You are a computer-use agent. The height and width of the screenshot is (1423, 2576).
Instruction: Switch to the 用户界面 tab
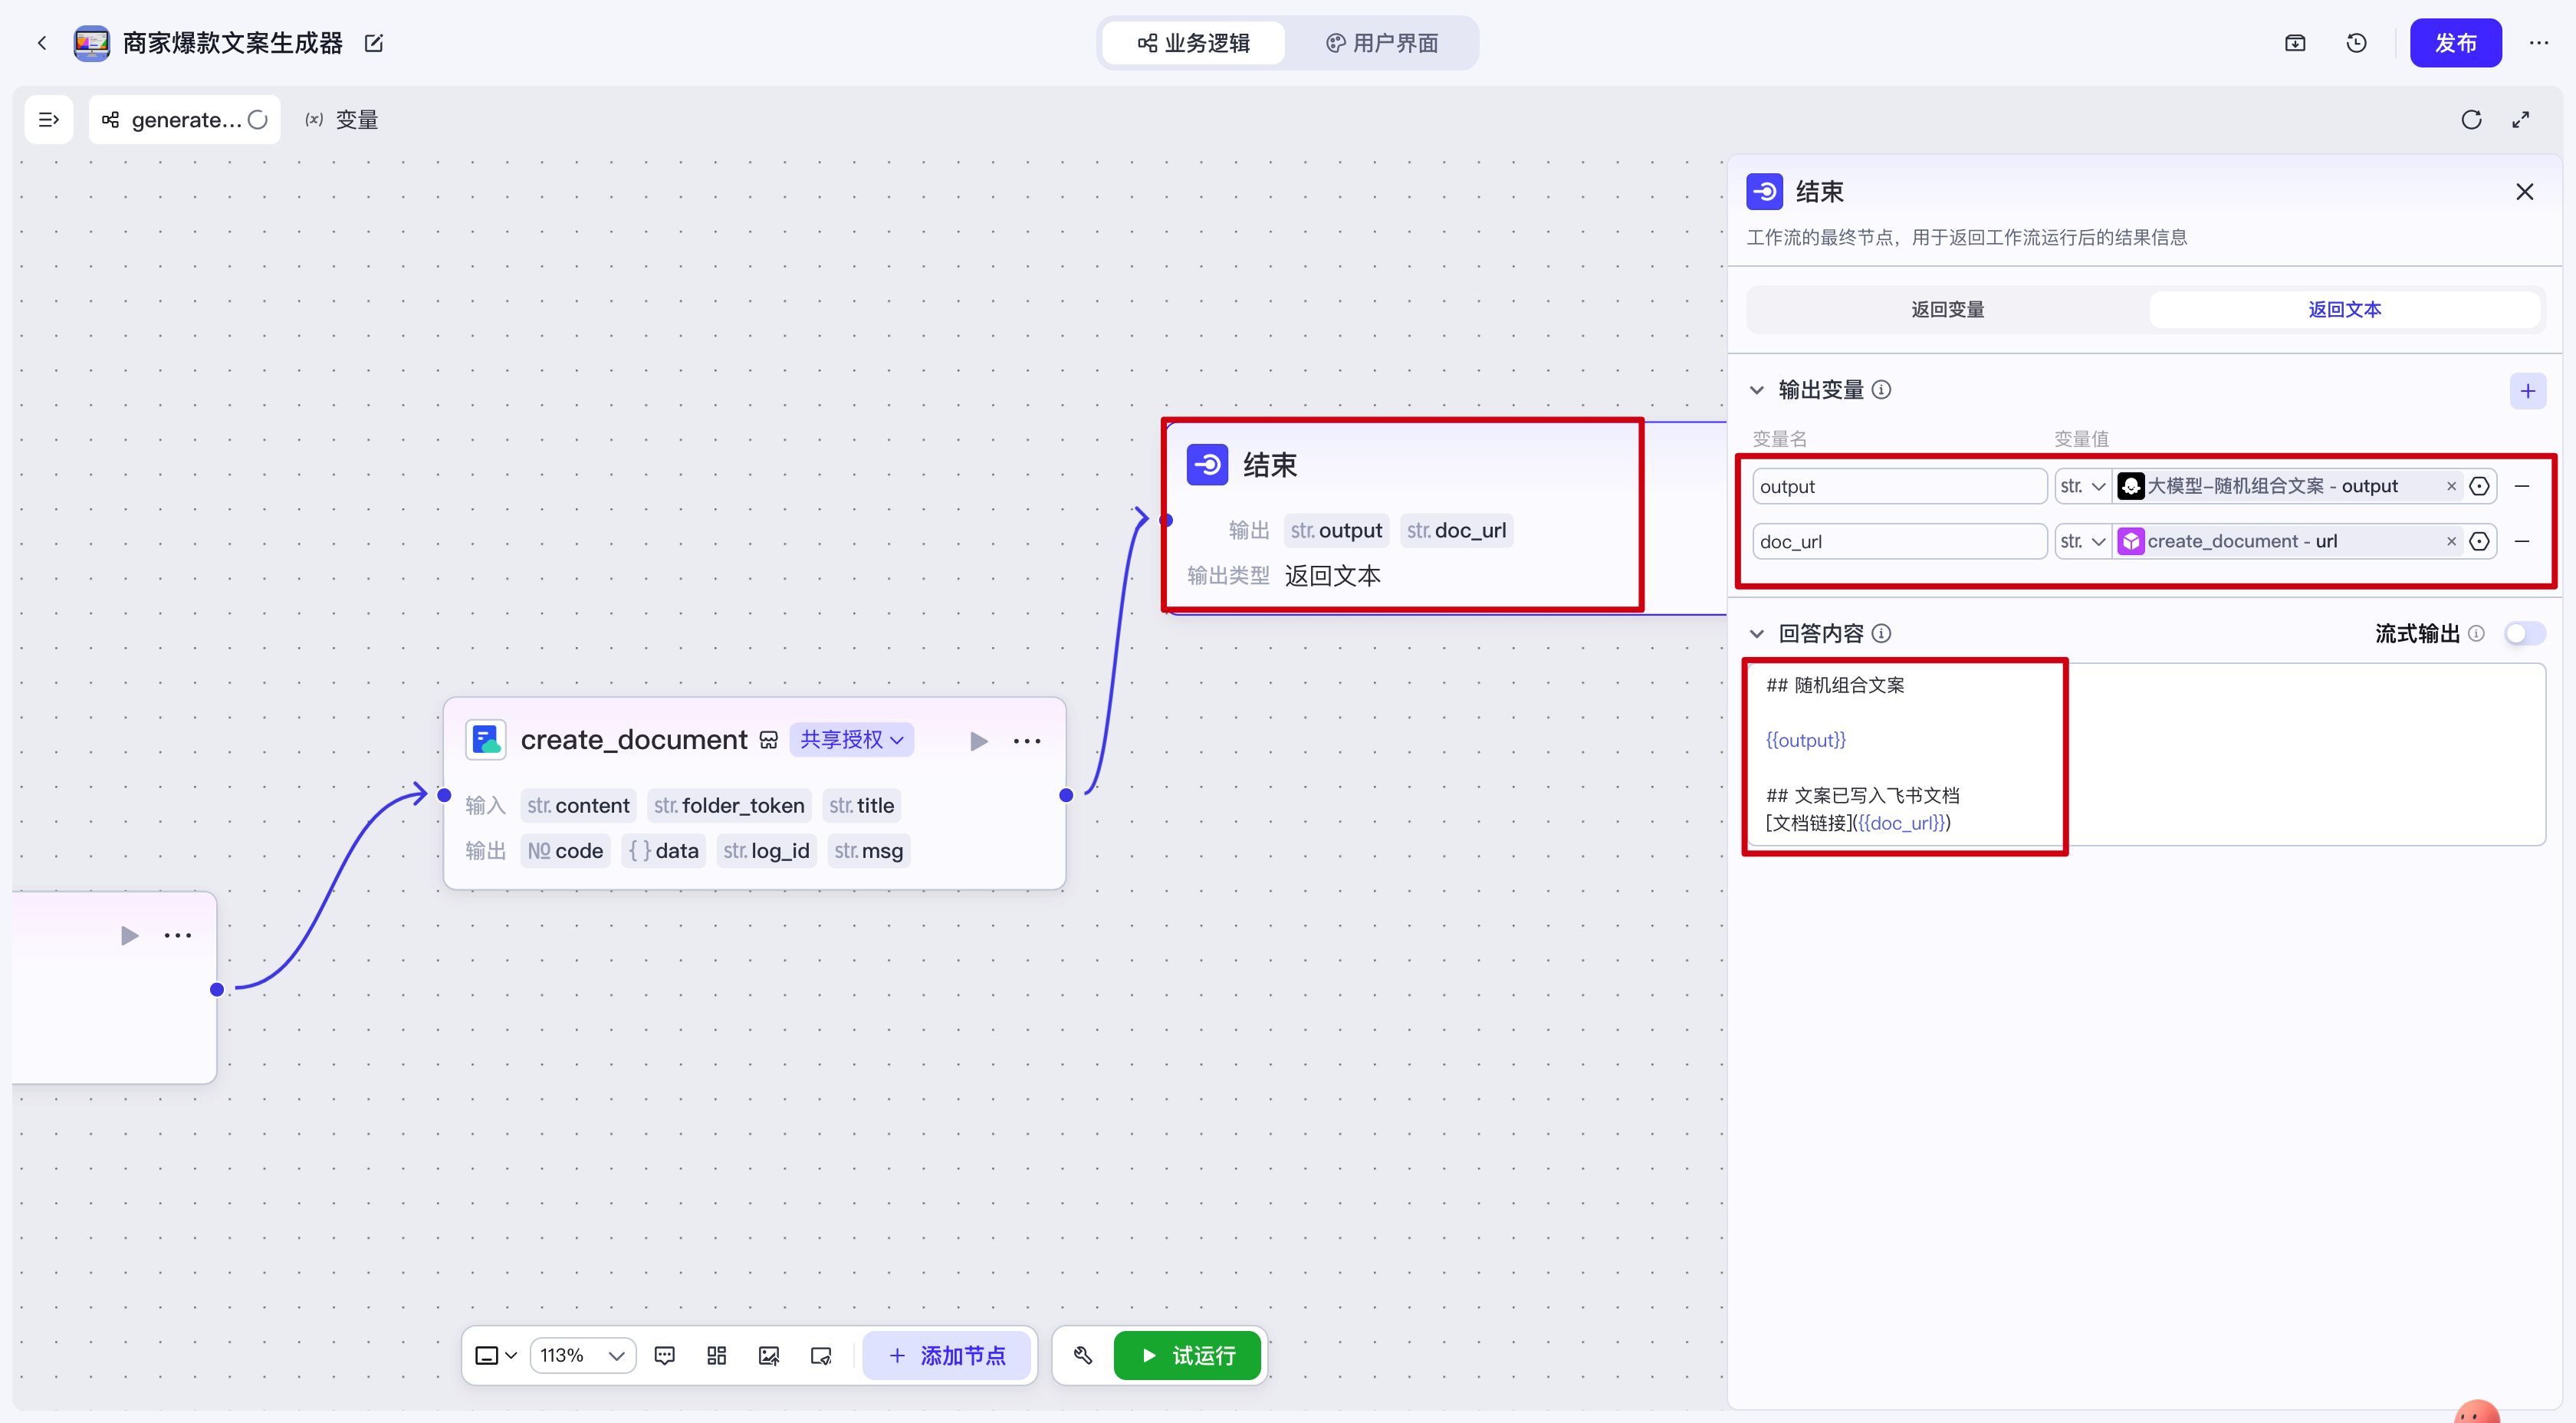[x=1382, y=43]
